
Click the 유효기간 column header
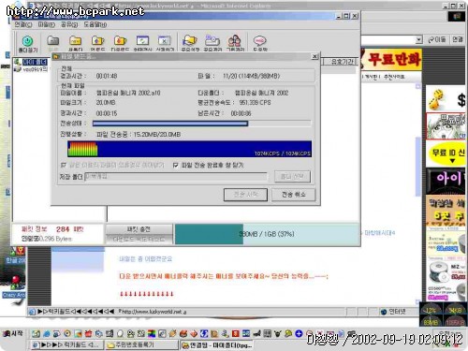click(343, 62)
